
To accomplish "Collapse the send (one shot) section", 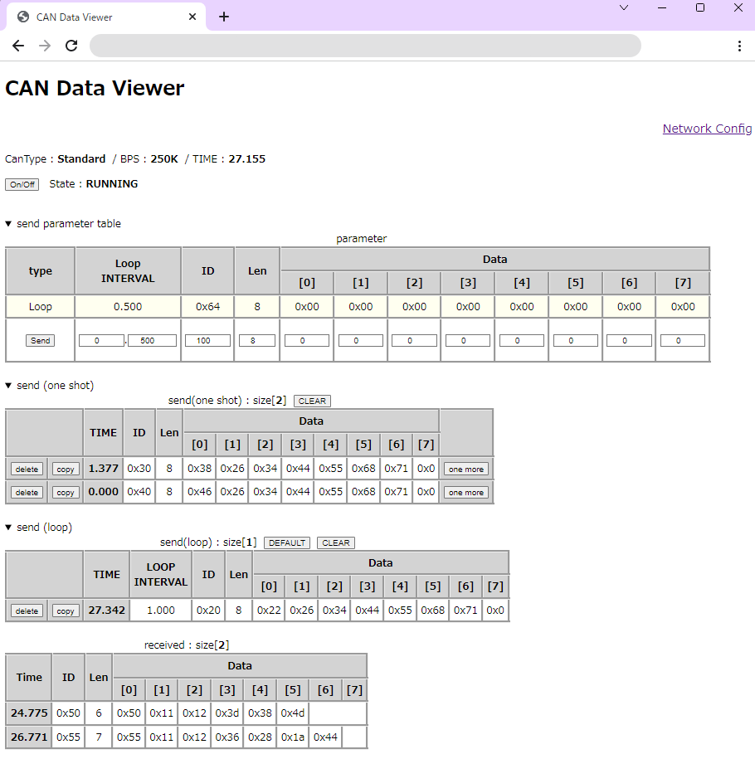I will click(50, 386).
